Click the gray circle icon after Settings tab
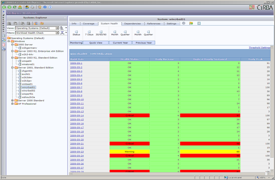 pyautogui.click(x=184, y=23)
